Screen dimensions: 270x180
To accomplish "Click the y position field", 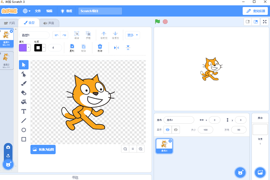I will pyautogui.click(x=241, y=120).
